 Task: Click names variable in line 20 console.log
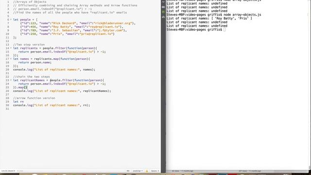click(87, 70)
